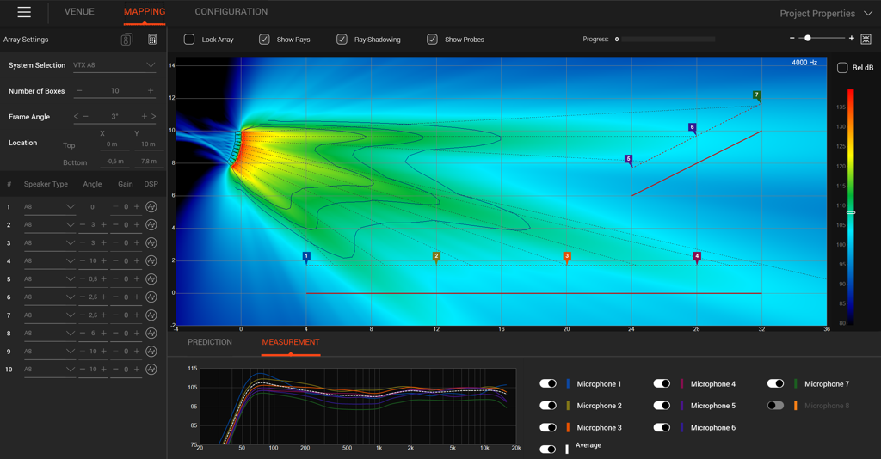Increase the Number of Boxes with plus
This screenshot has height=459, width=881.
tap(151, 91)
